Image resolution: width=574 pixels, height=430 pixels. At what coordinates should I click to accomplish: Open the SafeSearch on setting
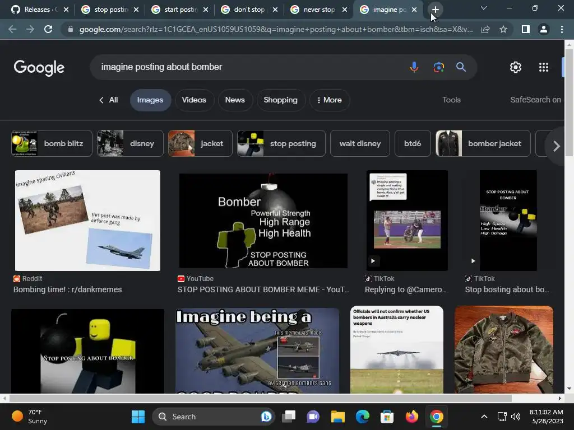click(535, 100)
